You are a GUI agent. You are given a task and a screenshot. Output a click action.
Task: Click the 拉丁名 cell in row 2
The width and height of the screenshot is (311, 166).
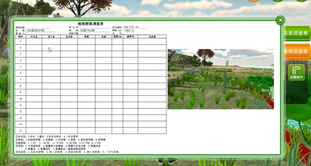pyautogui.click(x=51, y=48)
